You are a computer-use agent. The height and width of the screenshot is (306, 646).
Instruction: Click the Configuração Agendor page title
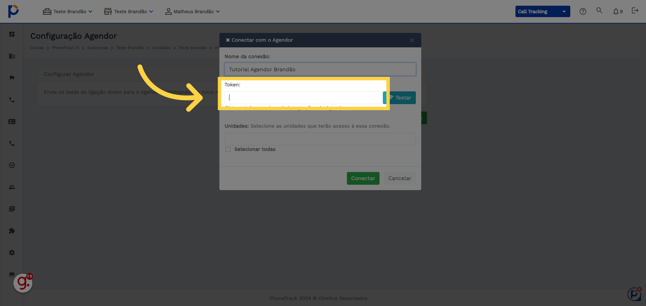74,36
